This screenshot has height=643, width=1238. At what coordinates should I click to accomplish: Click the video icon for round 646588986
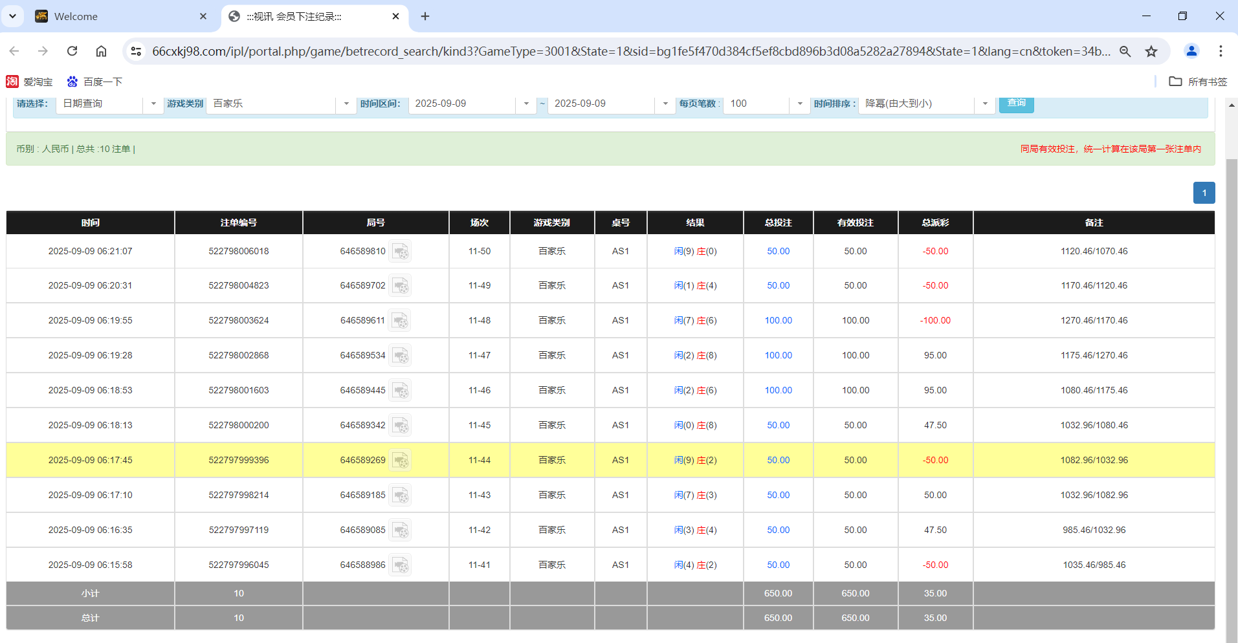[401, 565]
